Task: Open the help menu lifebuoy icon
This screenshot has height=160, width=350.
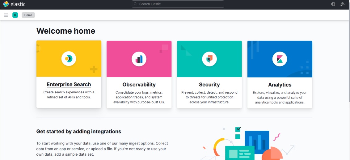Action: click(333, 4)
